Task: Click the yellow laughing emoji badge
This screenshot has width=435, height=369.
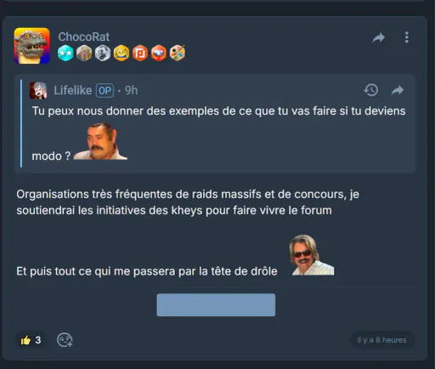Action: click(x=121, y=53)
